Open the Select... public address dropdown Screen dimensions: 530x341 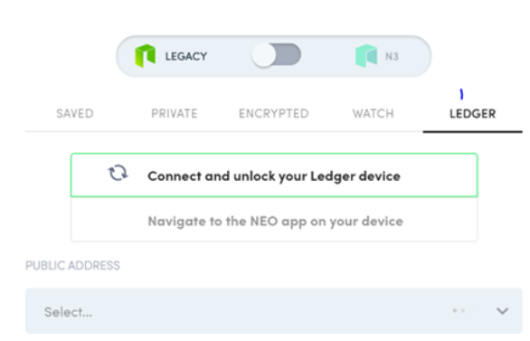[274, 311]
